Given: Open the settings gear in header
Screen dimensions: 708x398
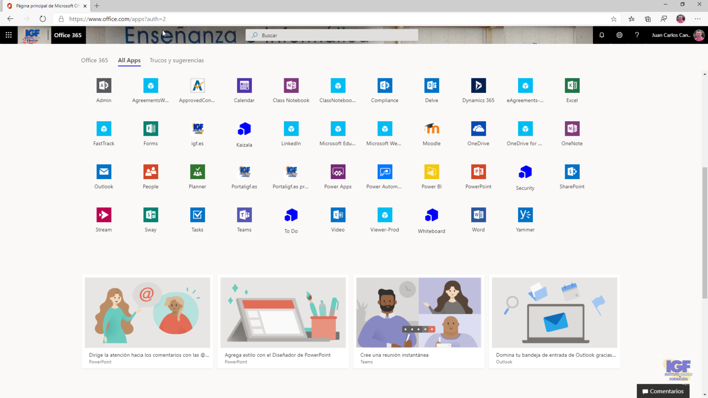Looking at the screenshot, I should (x=619, y=35).
